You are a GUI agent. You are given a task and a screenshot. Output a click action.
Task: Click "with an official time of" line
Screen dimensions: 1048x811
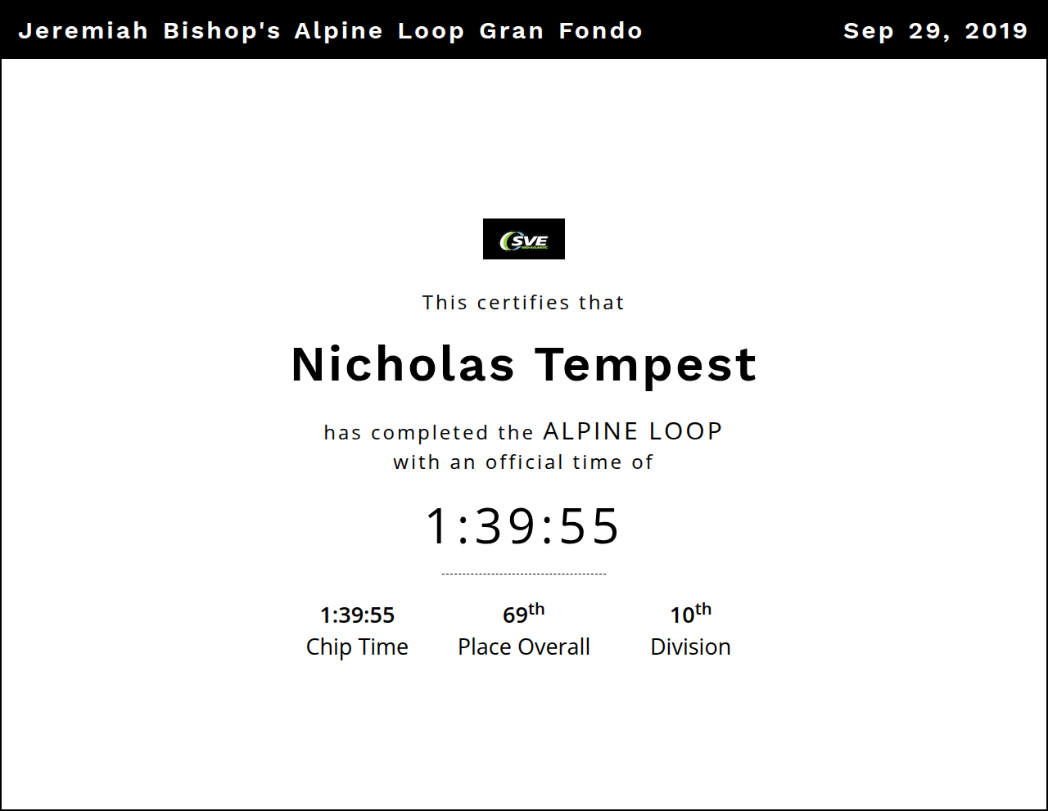tap(523, 462)
